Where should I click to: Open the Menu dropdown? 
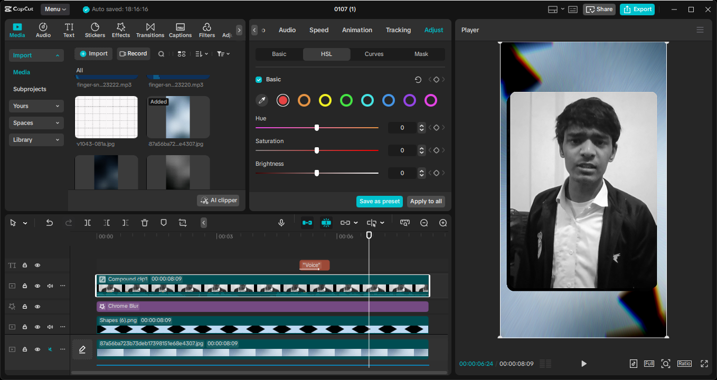(55, 9)
